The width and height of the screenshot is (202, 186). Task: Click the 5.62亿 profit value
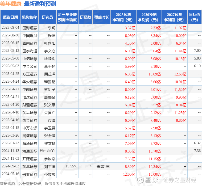130,128
